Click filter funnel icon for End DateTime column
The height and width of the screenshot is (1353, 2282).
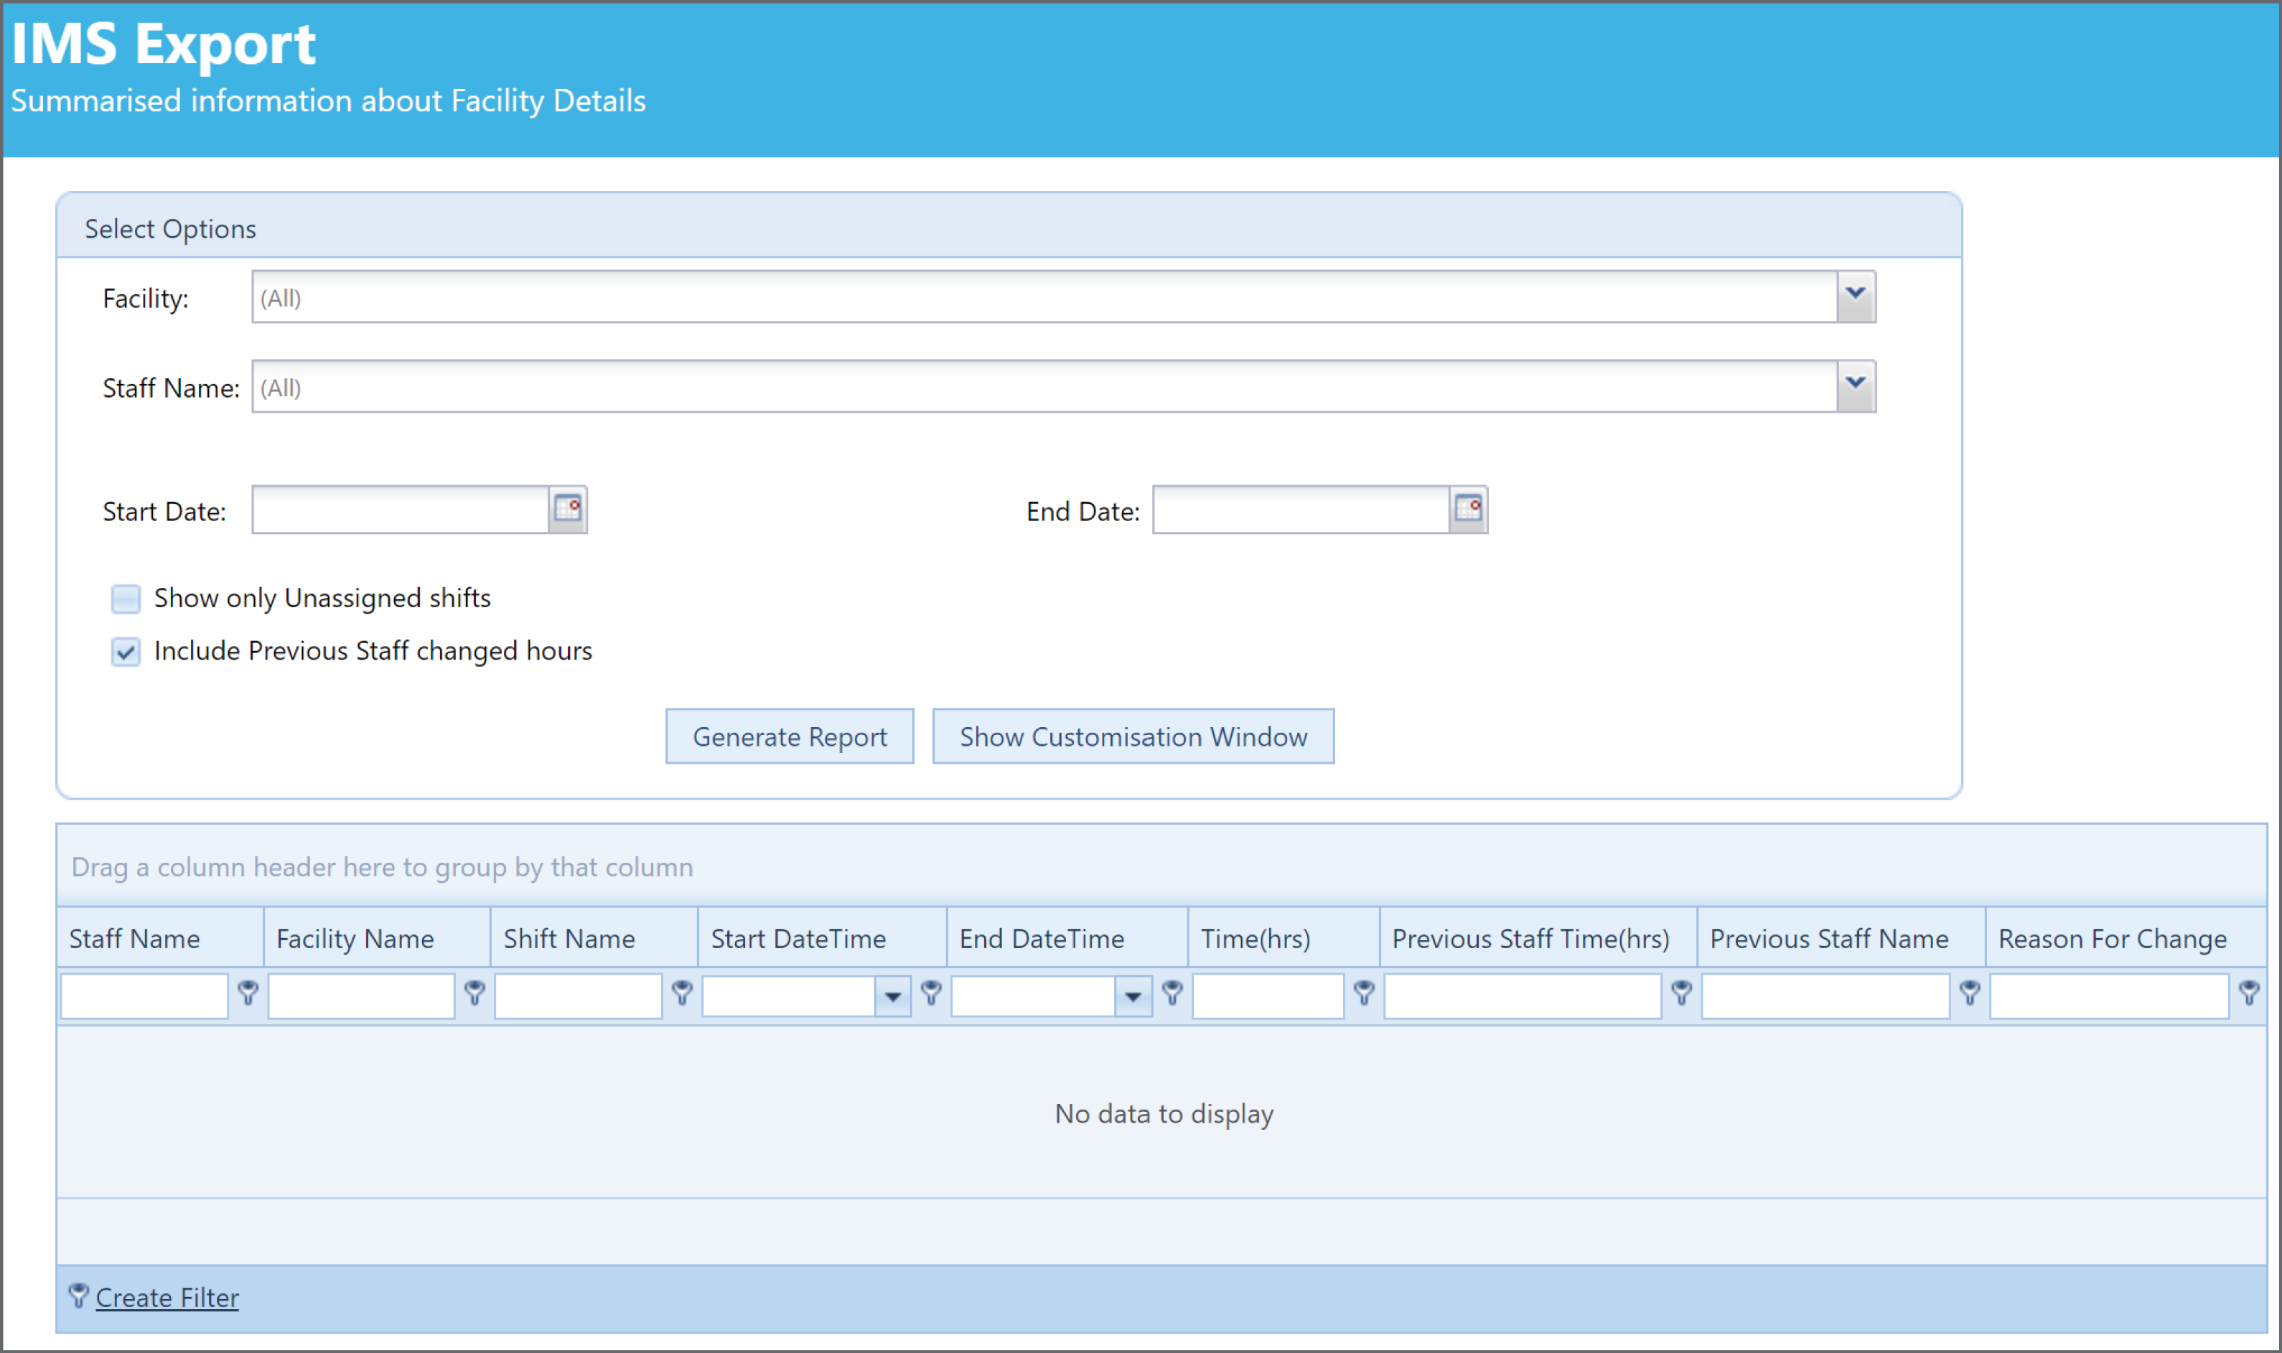[x=1172, y=993]
